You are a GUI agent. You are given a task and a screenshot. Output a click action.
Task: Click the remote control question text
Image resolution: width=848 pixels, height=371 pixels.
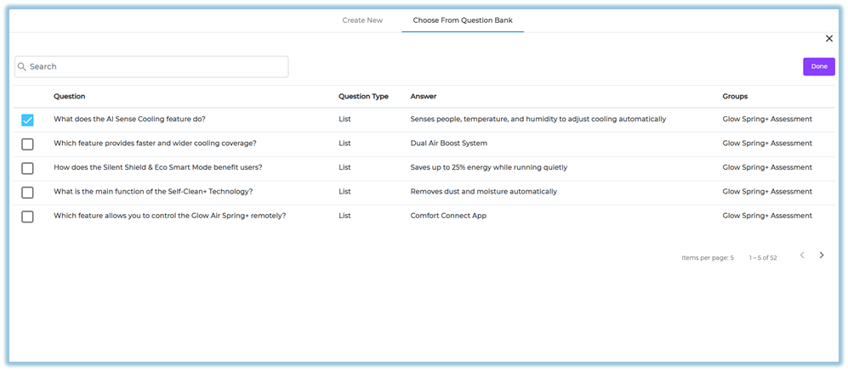tap(169, 216)
